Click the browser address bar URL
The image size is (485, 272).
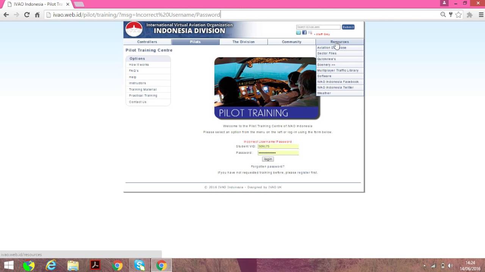pyautogui.click(x=136, y=15)
